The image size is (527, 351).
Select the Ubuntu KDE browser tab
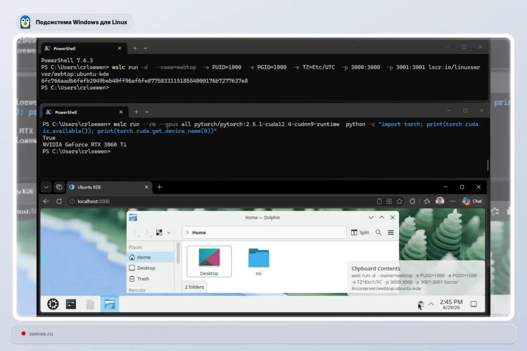(109, 187)
